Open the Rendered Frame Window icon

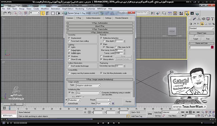pyautogui.click(x=192, y=13)
